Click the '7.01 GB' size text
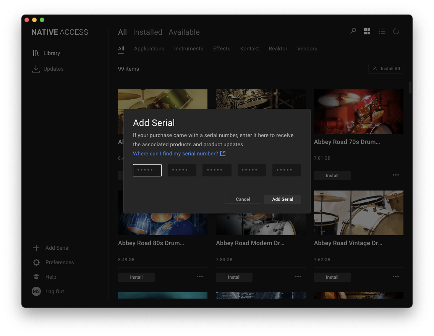The image size is (434, 336). (322, 158)
